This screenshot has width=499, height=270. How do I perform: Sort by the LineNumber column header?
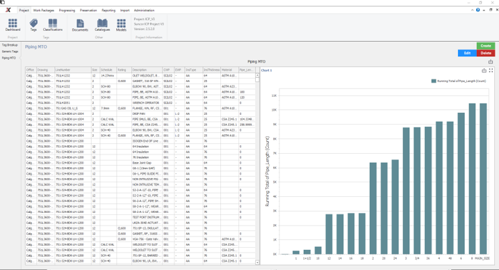coord(73,70)
